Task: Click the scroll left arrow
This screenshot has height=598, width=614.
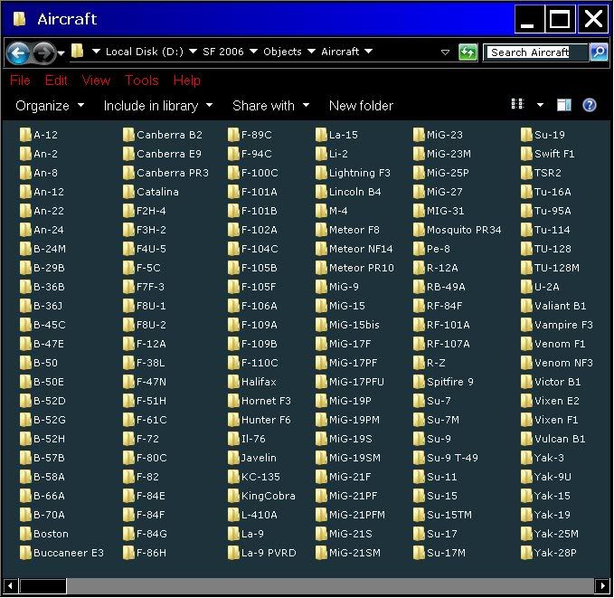Action: [x=10, y=586]
